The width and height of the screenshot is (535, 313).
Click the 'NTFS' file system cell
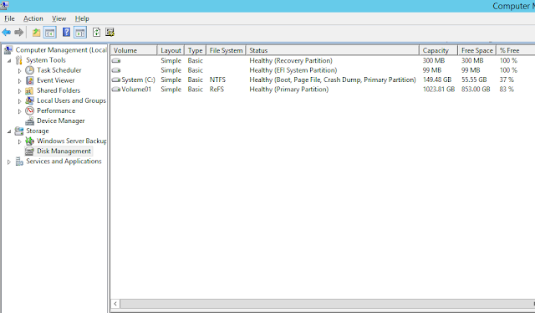click(x=217, y=80)
